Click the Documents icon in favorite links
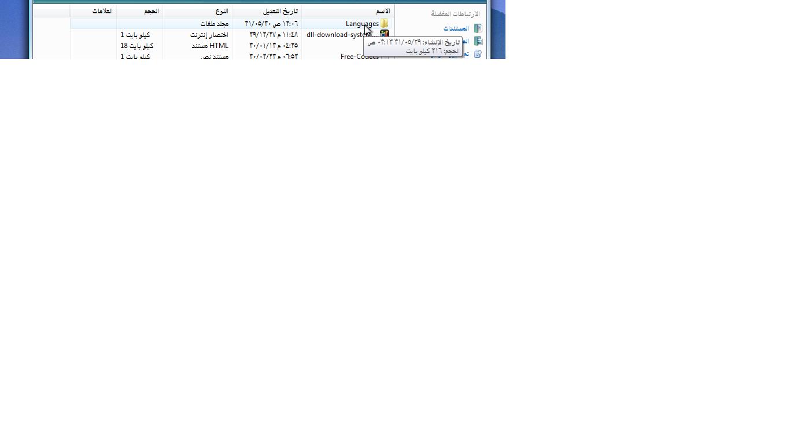The height and width of the screenshot is (444, 790). [478, 28]
